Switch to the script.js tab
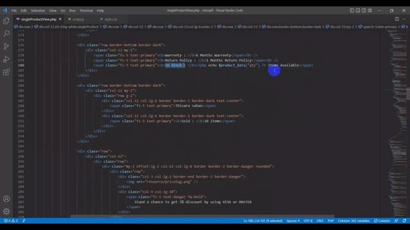The width and height of the screenshot is (410, 230). pyautogui.click(x=78, y=19)
